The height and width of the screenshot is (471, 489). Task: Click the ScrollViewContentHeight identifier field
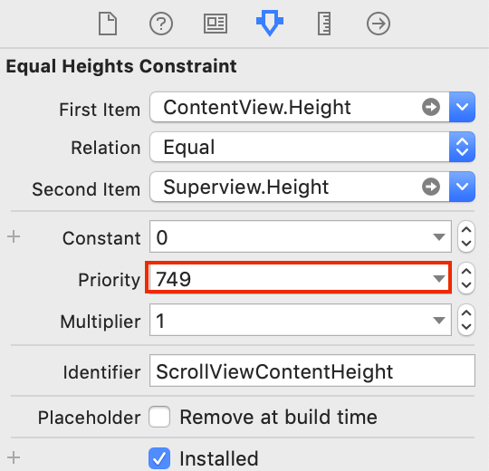pyautogui.click(x=312, y=370)
